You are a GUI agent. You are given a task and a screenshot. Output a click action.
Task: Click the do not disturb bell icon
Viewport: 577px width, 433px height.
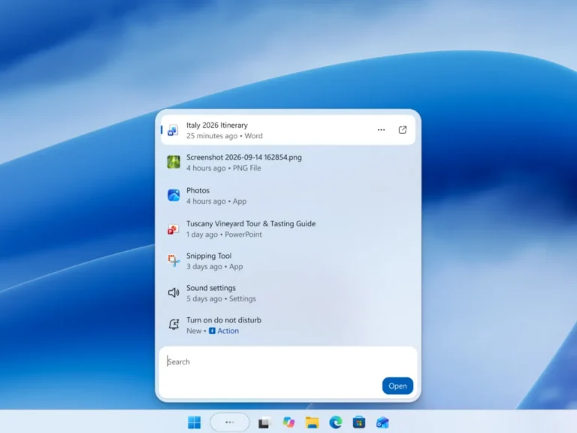tap(174, 325)
